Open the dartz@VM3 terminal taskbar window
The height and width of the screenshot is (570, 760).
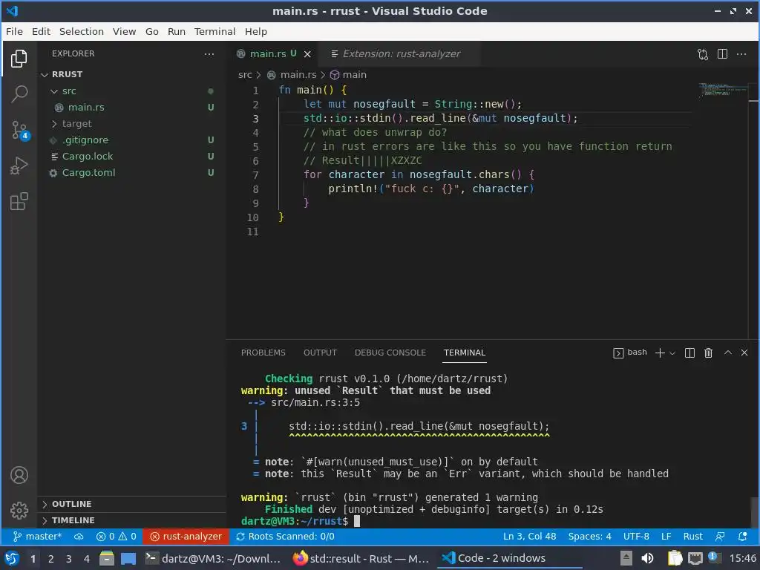(x=213, y=559)
